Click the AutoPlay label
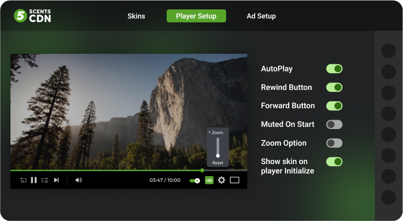This screenshot has height=221, width=403. (x=277, y=68)
